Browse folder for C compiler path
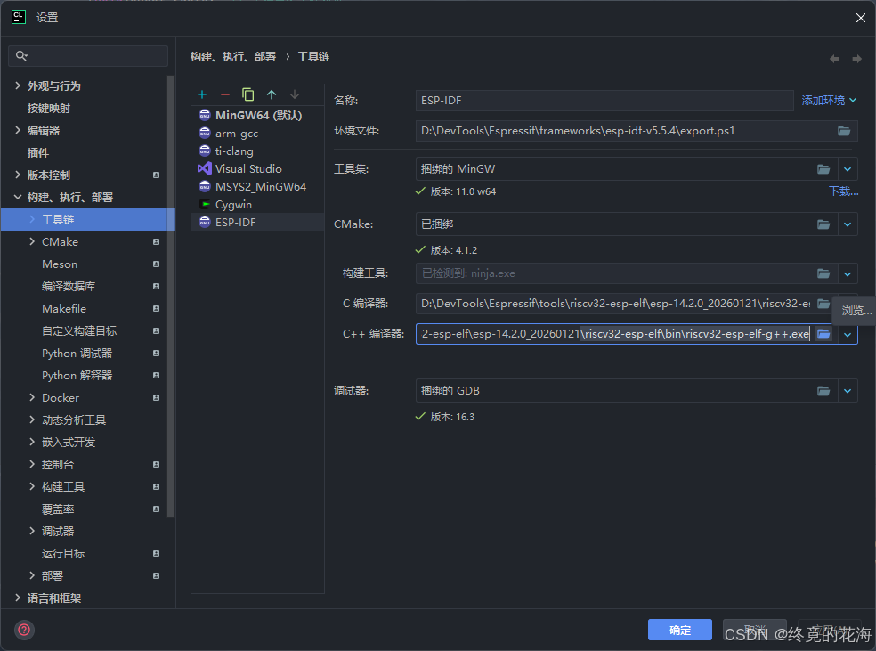Viewport: 876px width, 651px height. coord(823,304)
